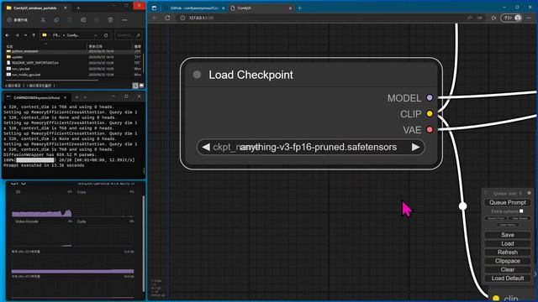Open recent locations dropdown in File Explorer

(x=25, y=35)
